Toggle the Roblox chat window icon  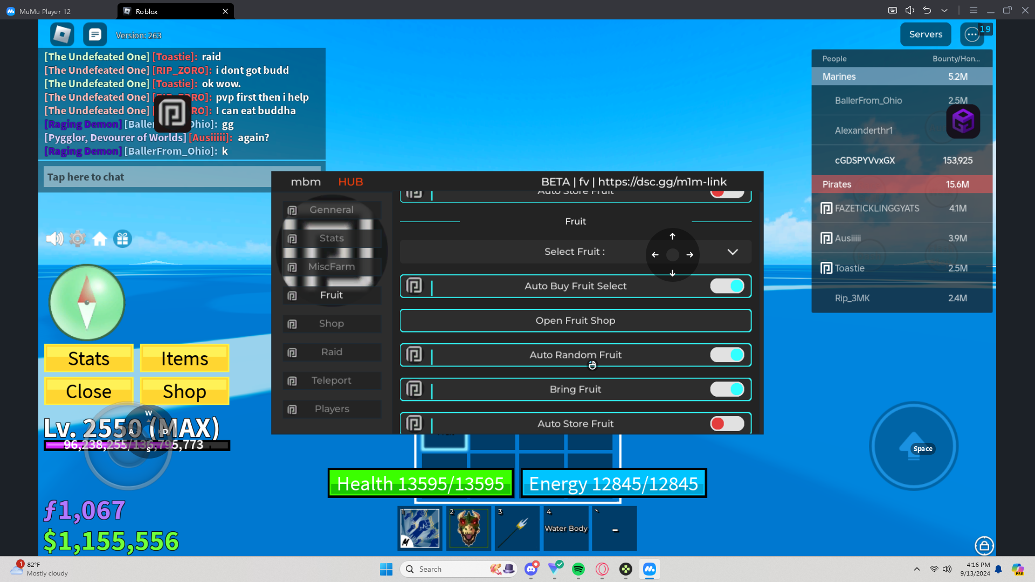(95, 34)
